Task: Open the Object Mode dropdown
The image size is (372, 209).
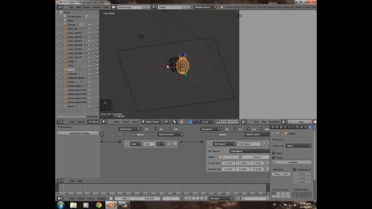Action: pos(152,121)
